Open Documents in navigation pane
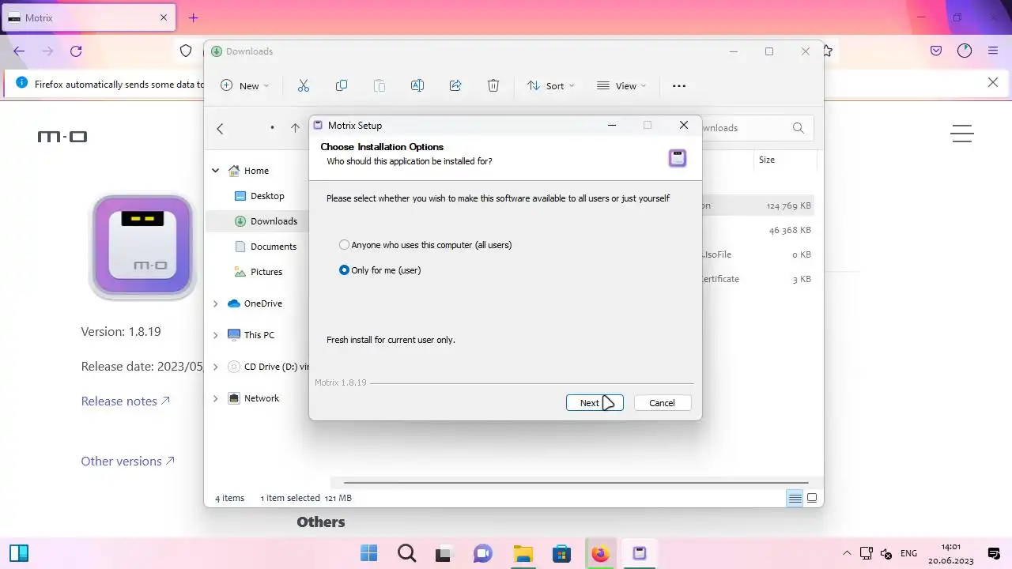Screen dimensions: 1012x569 point(266,247)
